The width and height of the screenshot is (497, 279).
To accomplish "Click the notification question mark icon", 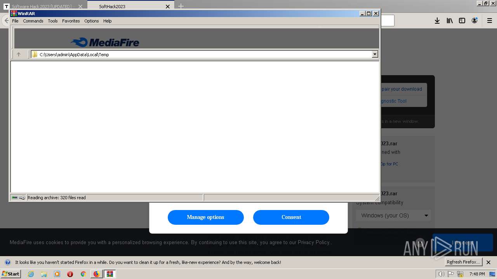I will tap(7, 262).
